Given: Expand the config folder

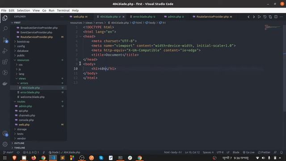Looking at the screenshot, I should [21, 46].
